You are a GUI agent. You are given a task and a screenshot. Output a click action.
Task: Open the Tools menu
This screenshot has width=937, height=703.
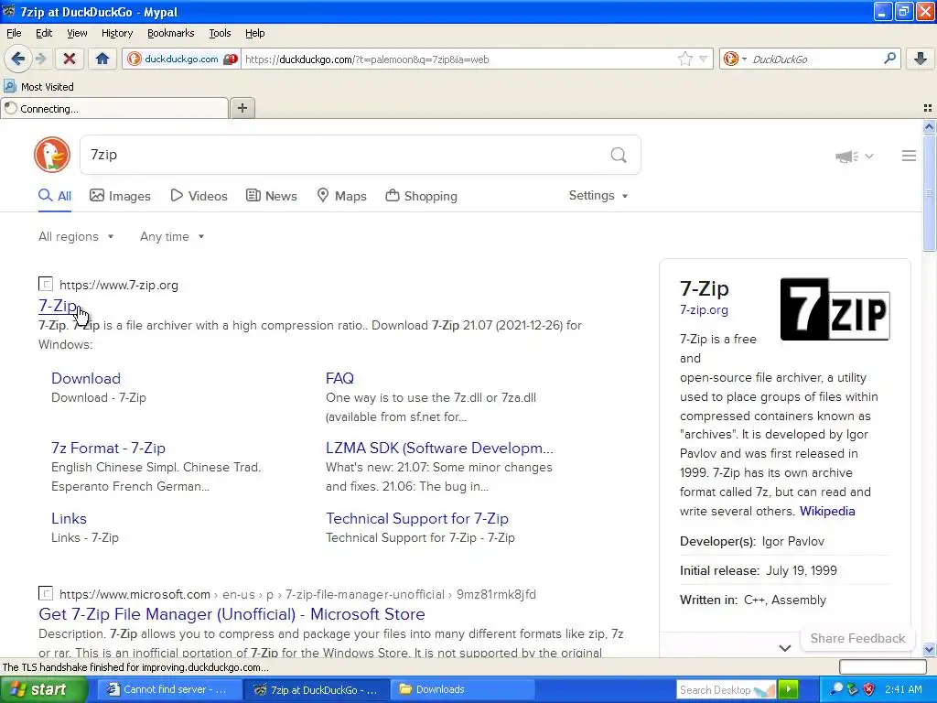coord(220,33)
